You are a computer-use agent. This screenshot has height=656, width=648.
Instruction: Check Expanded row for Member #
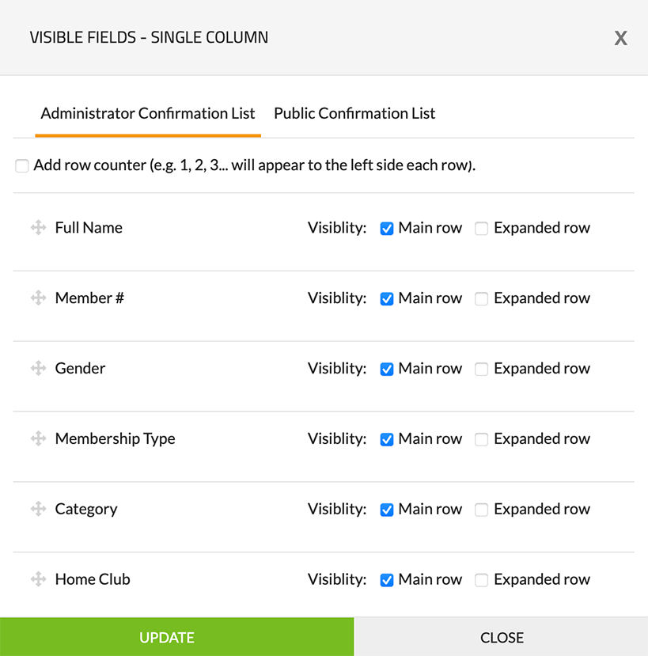(x=481, y=299)
